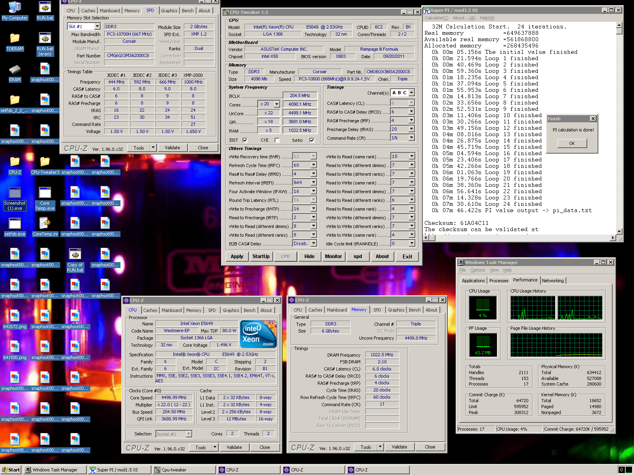Switch to Windows Task Manager taskbar item
This screenshot has height=475, width=634.
55,470
